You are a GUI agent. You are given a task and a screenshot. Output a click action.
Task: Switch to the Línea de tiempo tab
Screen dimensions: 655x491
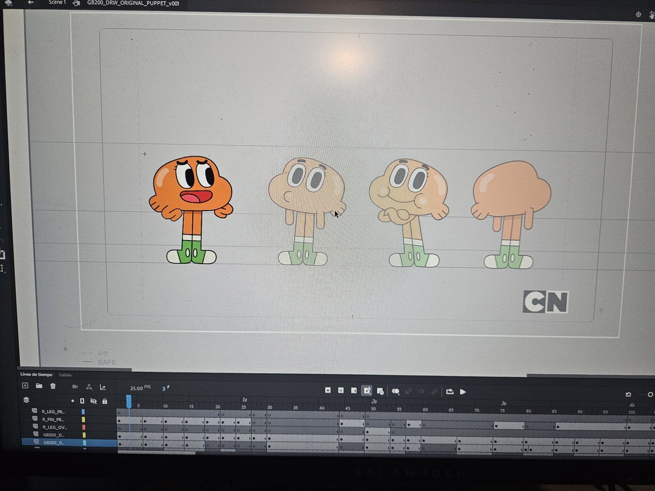pos(36,374)
